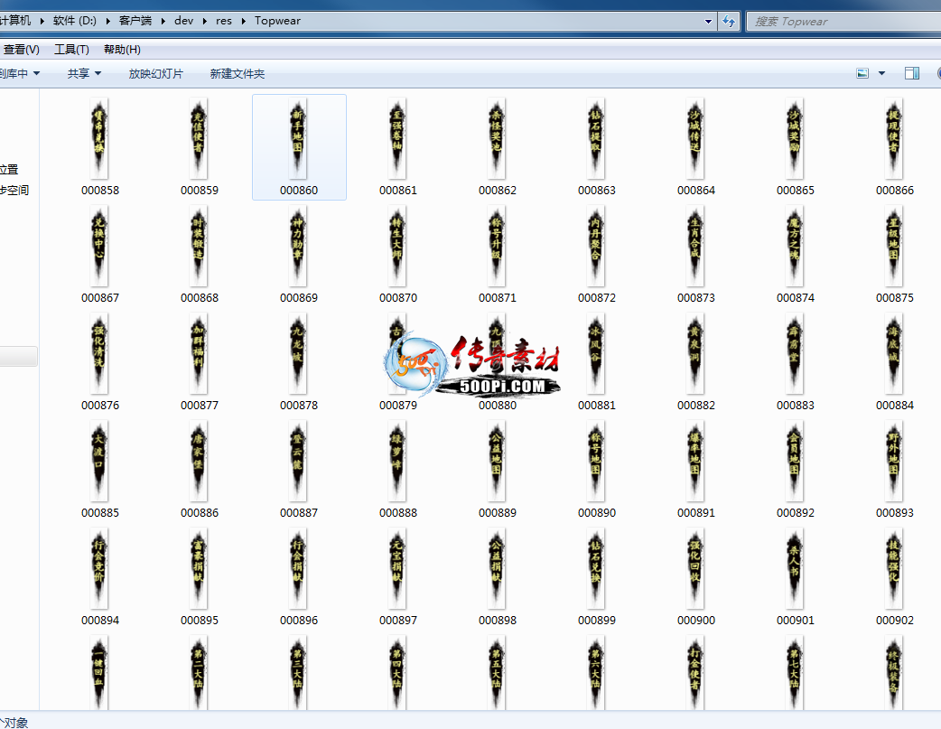
Task: Select file 000878 thumbnail
Action: [298, 354]
